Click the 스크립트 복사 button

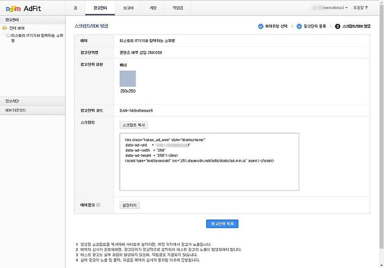point(134,125)
